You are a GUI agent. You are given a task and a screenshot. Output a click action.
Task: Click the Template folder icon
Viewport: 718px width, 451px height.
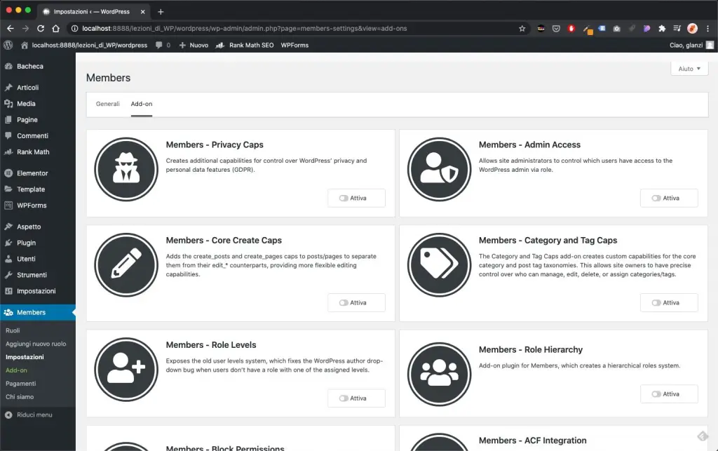pyautogui.click(x=8, y=189)
